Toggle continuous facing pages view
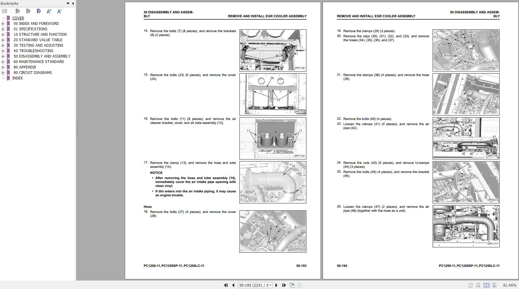The height and width of the screenshot is (289, 519). point(494,285)
